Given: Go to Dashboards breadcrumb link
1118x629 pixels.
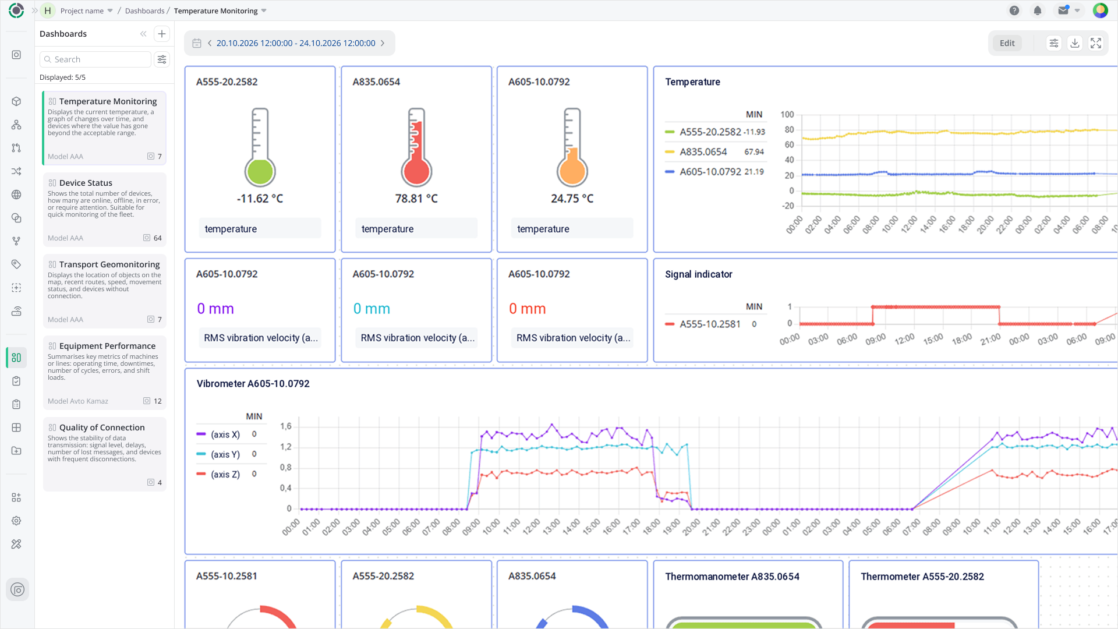Looking at the screenshot, I should (x=144, y=10).
